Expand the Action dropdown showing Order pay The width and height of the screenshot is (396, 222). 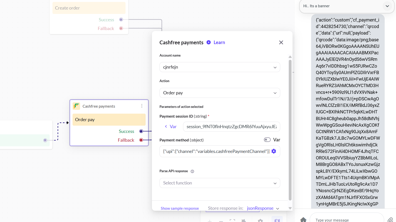coord(220,93)
